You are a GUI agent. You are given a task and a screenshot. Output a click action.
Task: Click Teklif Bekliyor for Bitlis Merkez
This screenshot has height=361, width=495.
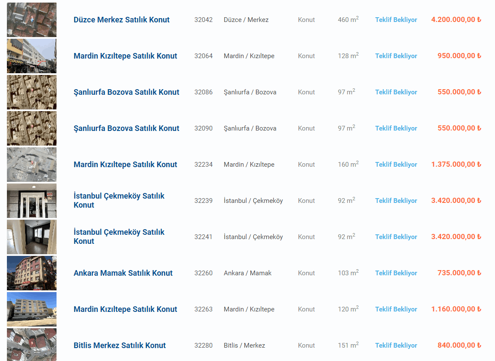396,345
